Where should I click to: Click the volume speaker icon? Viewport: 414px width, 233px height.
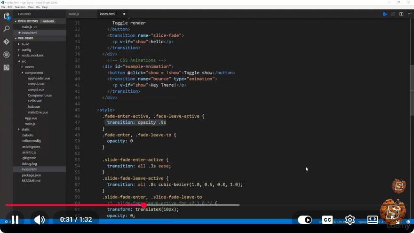click(39, 219)
